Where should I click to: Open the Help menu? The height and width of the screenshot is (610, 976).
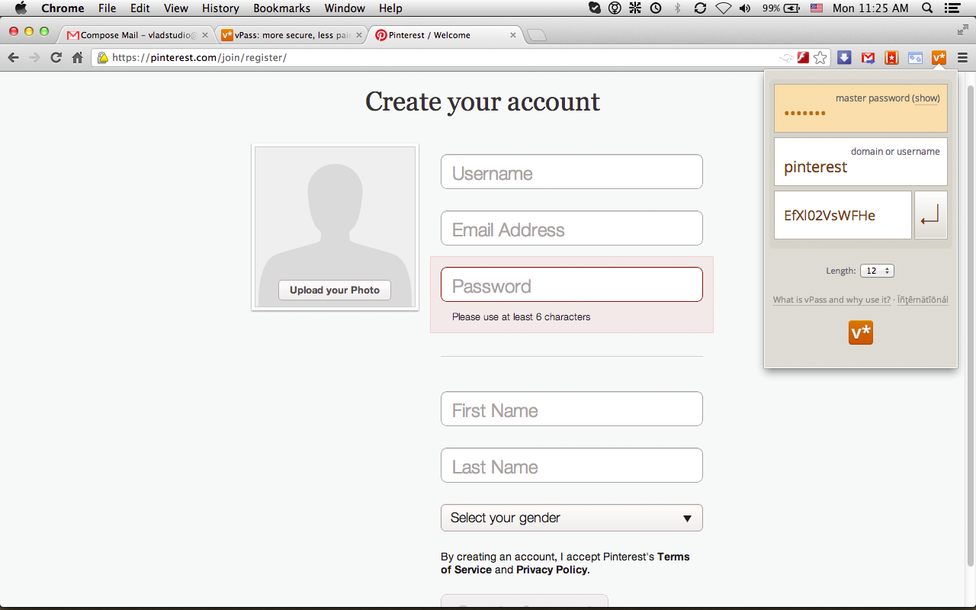pyautogui.click(x=390, y=8)
